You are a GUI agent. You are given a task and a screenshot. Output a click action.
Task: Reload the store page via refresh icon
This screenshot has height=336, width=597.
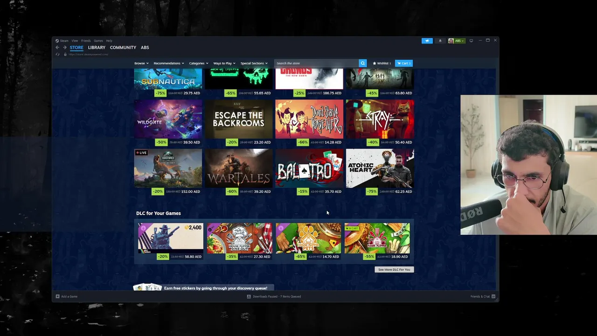click(x=57, y=54)
